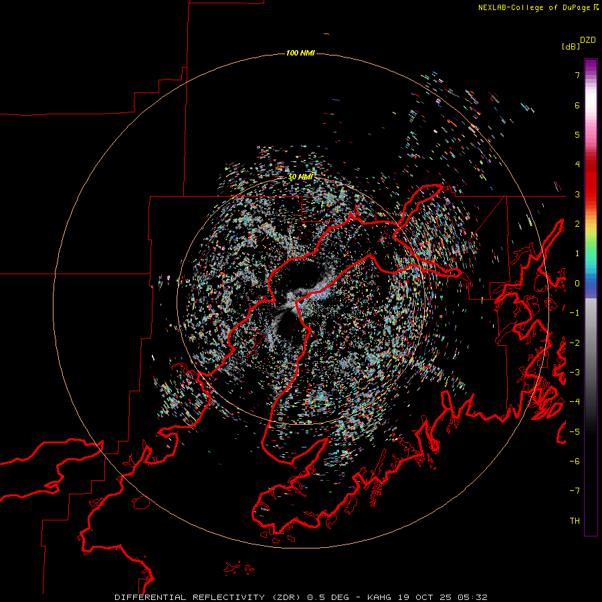602x602 pixels.
Task: Select the -1 tick label on the scale
Action: click(575, 313)
